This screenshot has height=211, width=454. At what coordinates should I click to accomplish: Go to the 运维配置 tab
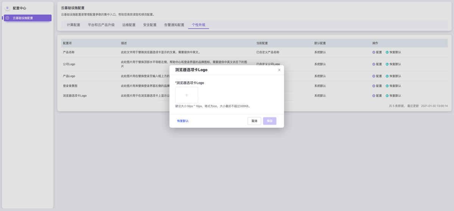click(129, 25)
